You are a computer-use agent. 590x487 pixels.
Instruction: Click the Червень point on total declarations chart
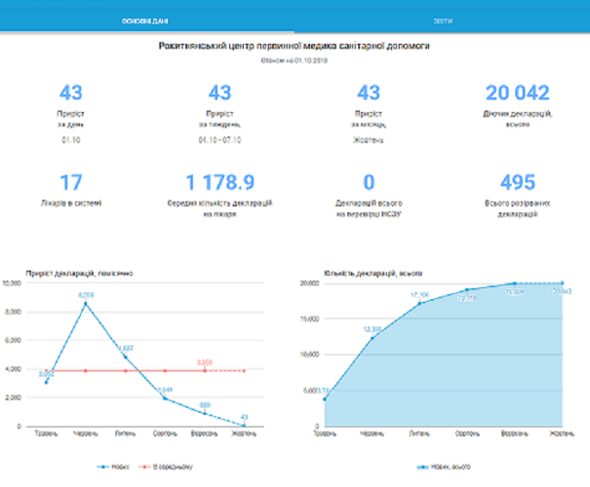373,338
